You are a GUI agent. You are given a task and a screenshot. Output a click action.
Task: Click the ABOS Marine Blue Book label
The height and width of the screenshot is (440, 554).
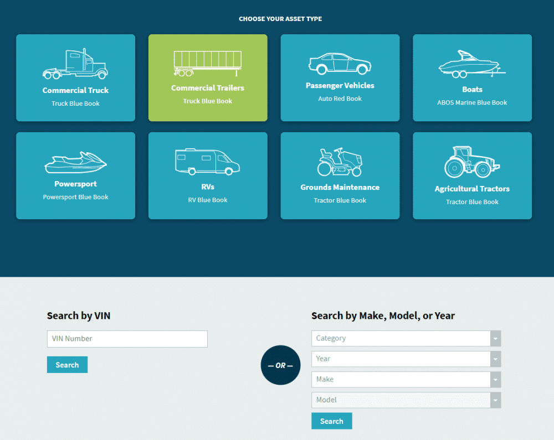pyautogui.click(x=472, y=102)
